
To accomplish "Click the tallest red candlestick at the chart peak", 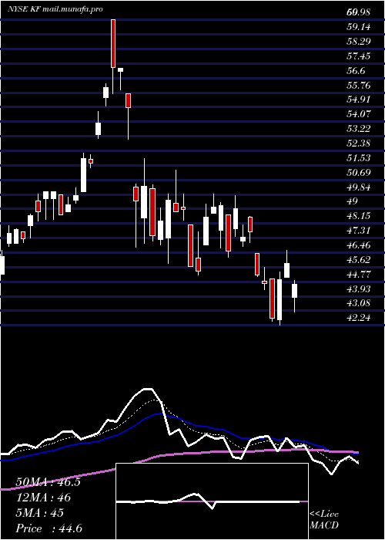I will tap(113, 43).
